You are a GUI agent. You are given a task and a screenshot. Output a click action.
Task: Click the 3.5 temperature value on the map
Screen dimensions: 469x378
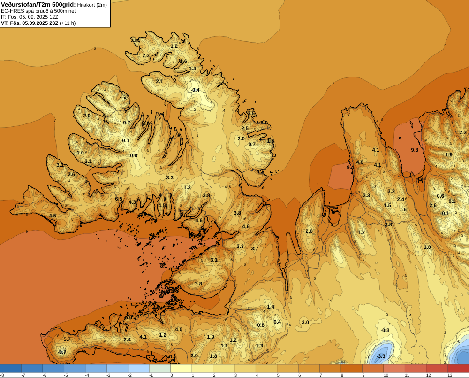251,113
